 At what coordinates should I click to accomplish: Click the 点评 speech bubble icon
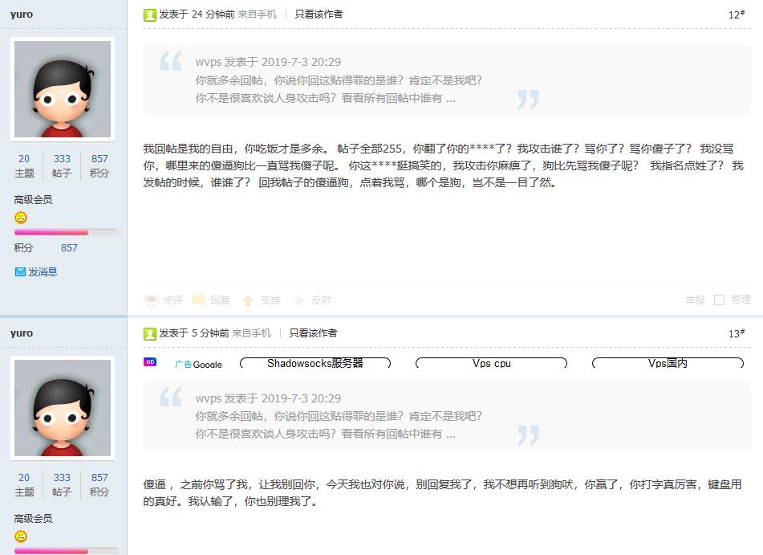pyautogui.click(x=152, y=300)
